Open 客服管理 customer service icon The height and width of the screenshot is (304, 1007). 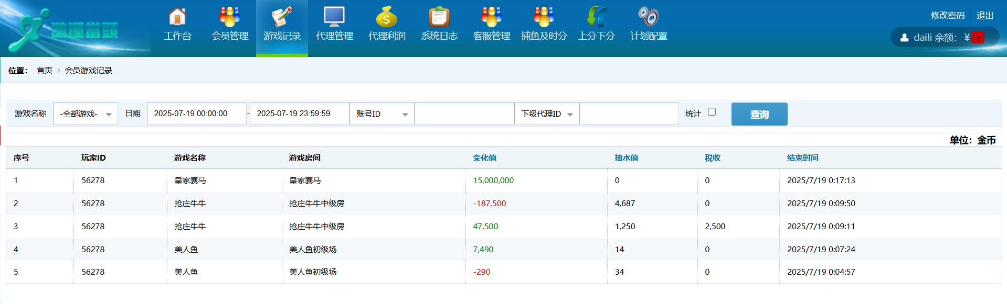[x=491, y=17]
